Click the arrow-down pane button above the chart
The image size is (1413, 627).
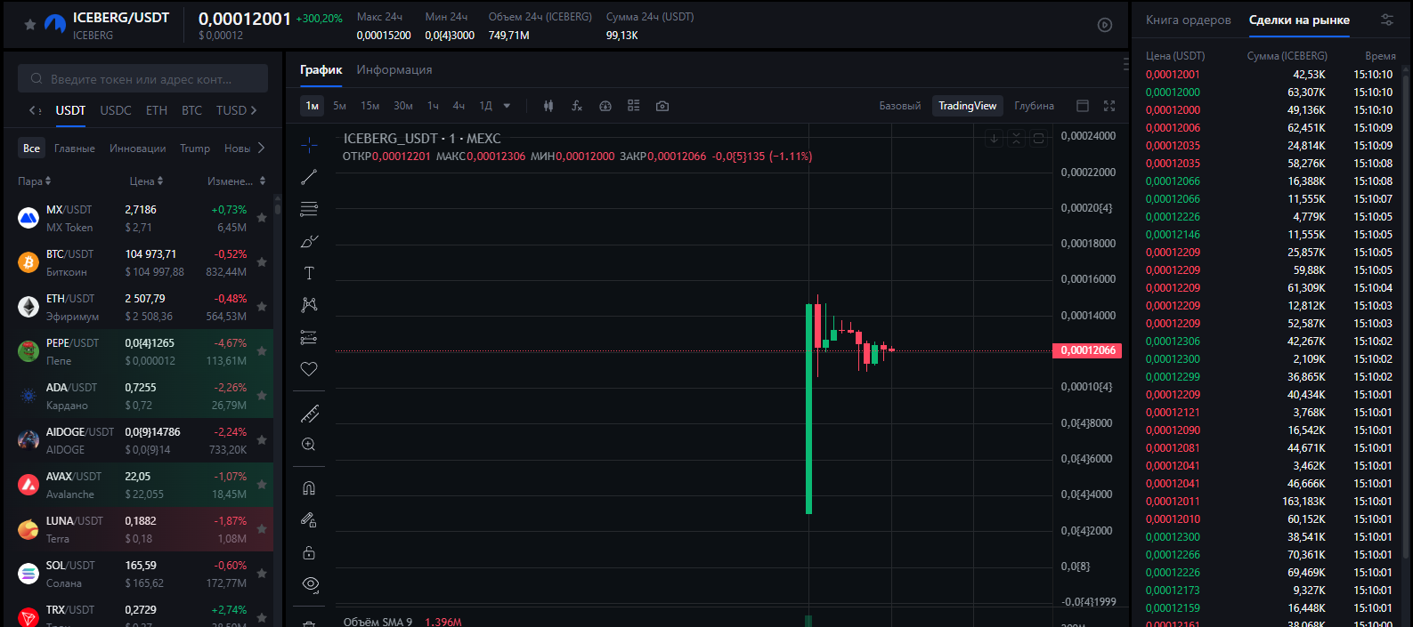pyautogui.click(x=994, y=139)
